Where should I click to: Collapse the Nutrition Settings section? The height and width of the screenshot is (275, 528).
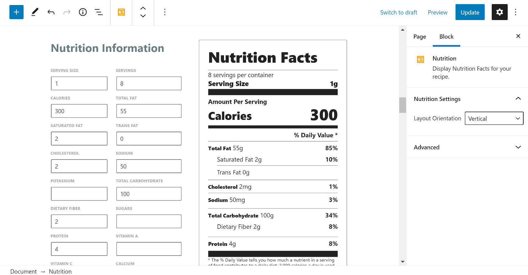(x=518, y=99)
